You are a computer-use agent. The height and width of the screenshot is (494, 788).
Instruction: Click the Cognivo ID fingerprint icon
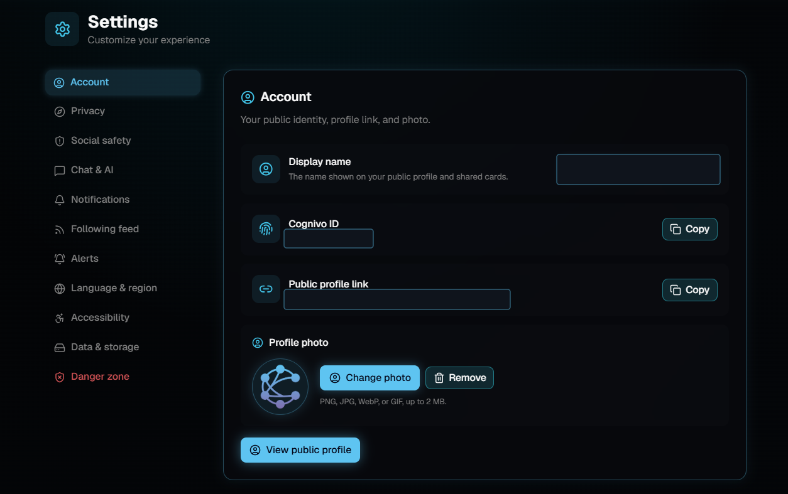coord(266,228)
